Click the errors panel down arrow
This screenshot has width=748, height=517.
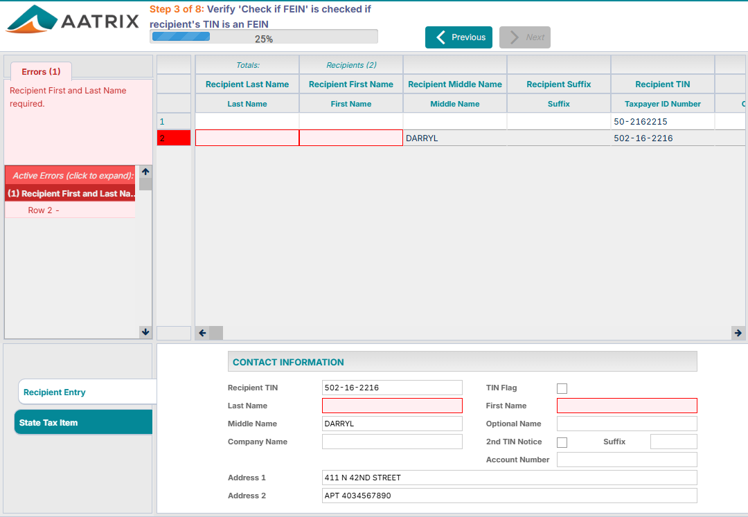(x=145, y=332)
